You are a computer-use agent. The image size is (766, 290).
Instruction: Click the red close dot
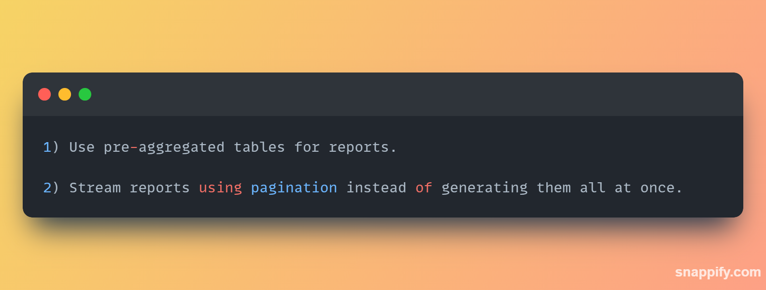[x=44, y=94]
